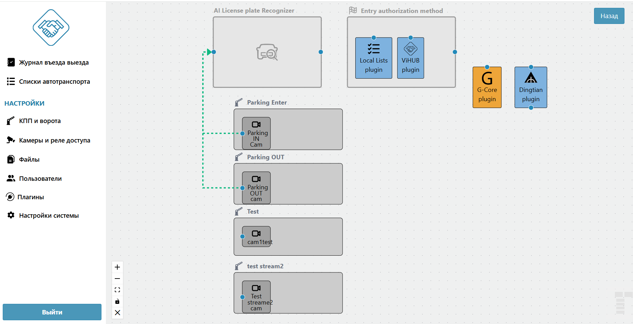
Task: Select the G-Core plugin node
Action: click(487, 87)
